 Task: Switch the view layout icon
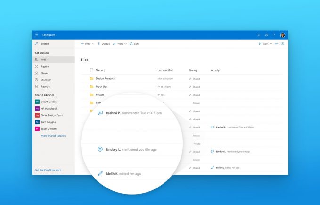coord(276,43)
